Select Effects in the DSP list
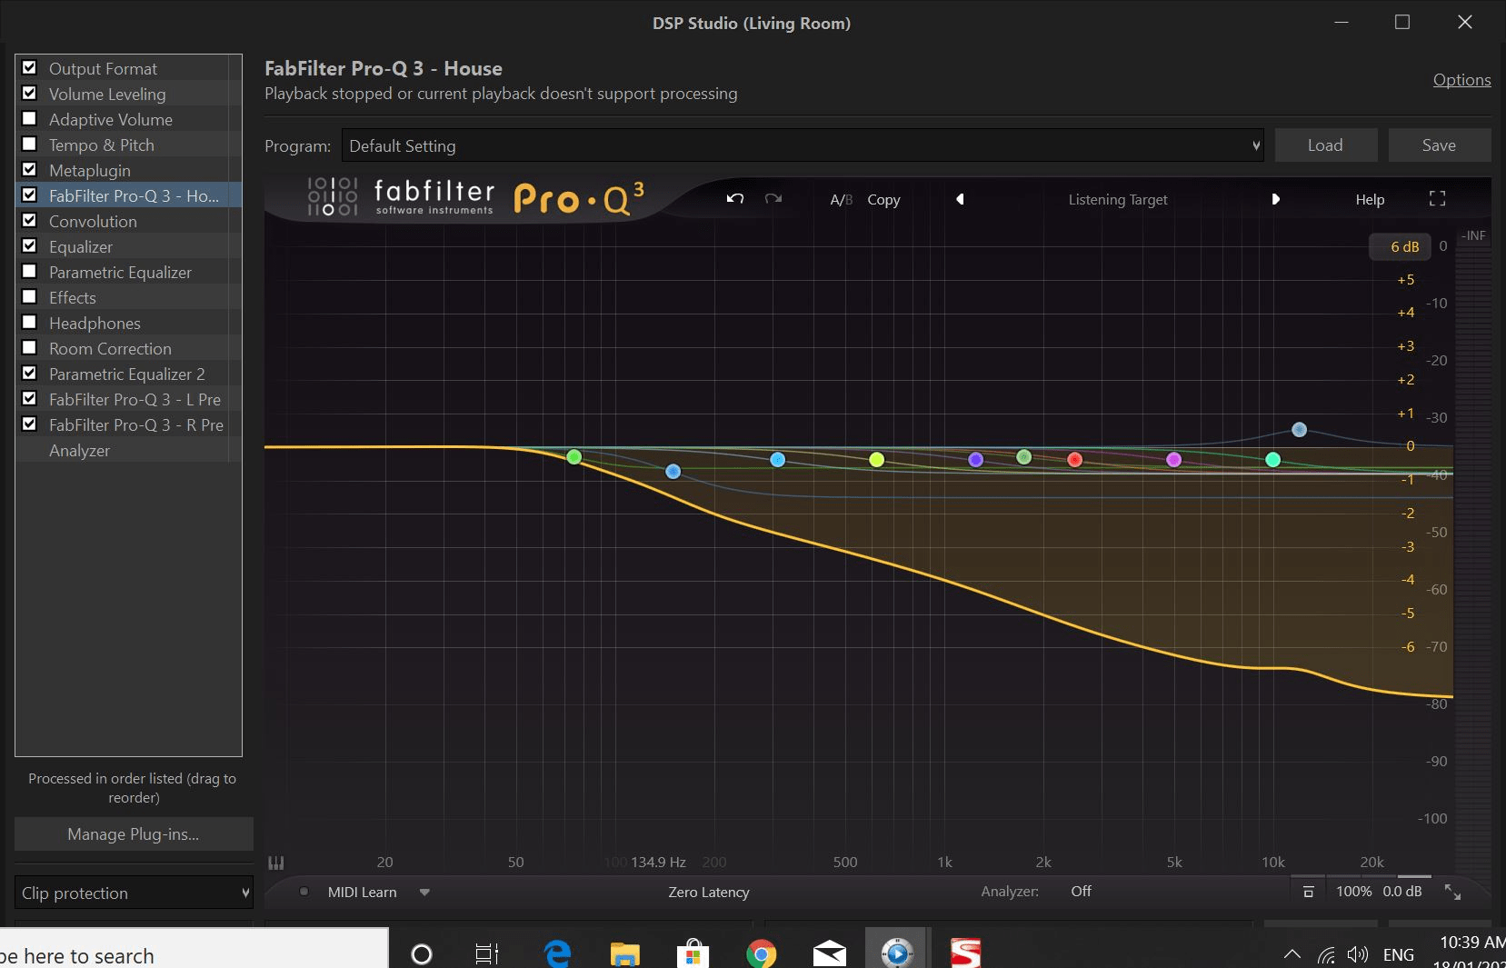1506x968 pixels. pos(72,297)
